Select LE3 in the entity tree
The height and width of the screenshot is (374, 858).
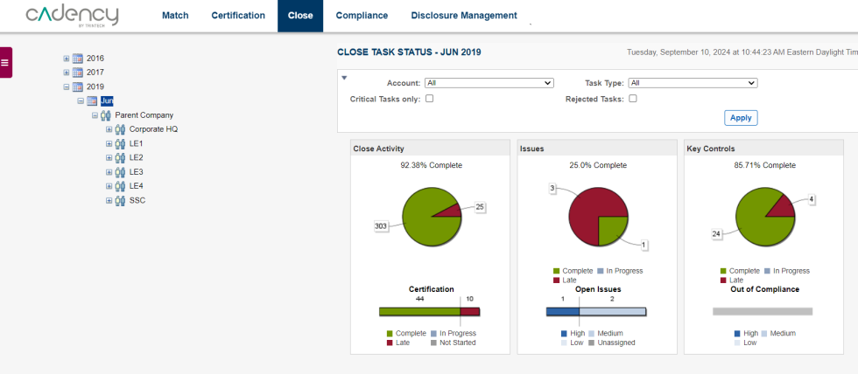pyautogui.click(x=136, y=172)
